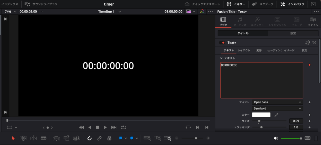
Task: Toggle the DIM audio button
Action: pos(307,138)
